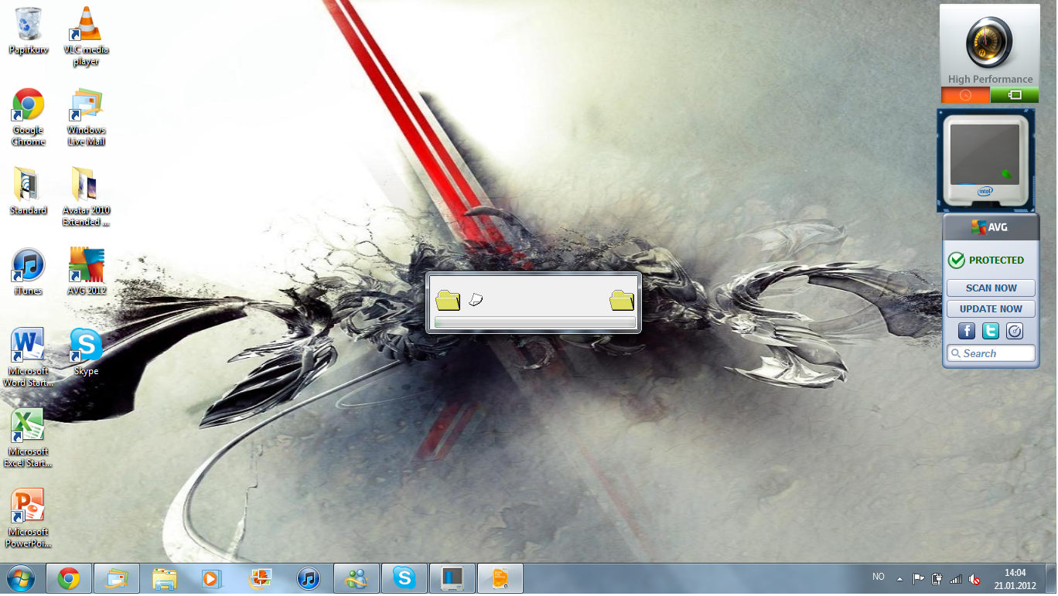Viewport: 1058px width, 596px height.
Task: Click the muted volume speaker tray icon
Action: [x=975, y=579]
